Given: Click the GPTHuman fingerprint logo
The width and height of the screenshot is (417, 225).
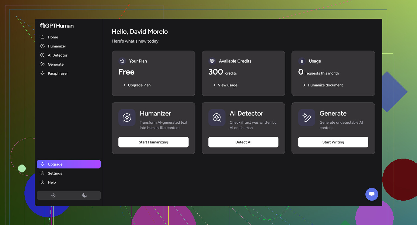Looking at the screenshot, I should [42, 25].
